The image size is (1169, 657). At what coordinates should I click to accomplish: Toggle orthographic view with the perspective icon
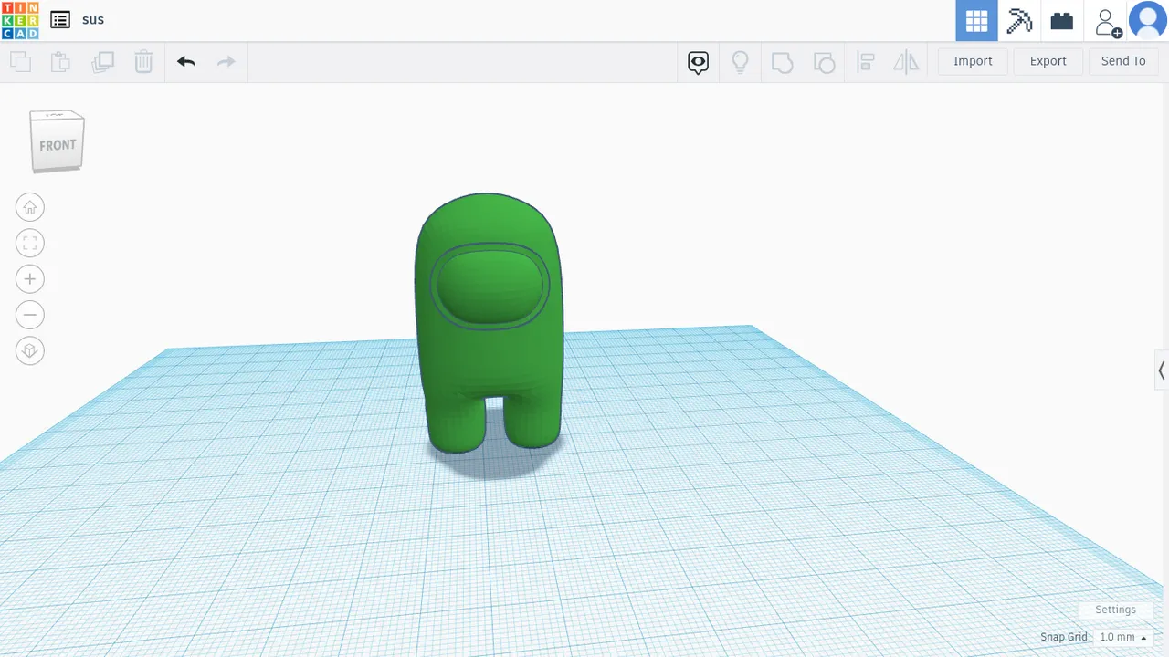(x=30, y=350)
